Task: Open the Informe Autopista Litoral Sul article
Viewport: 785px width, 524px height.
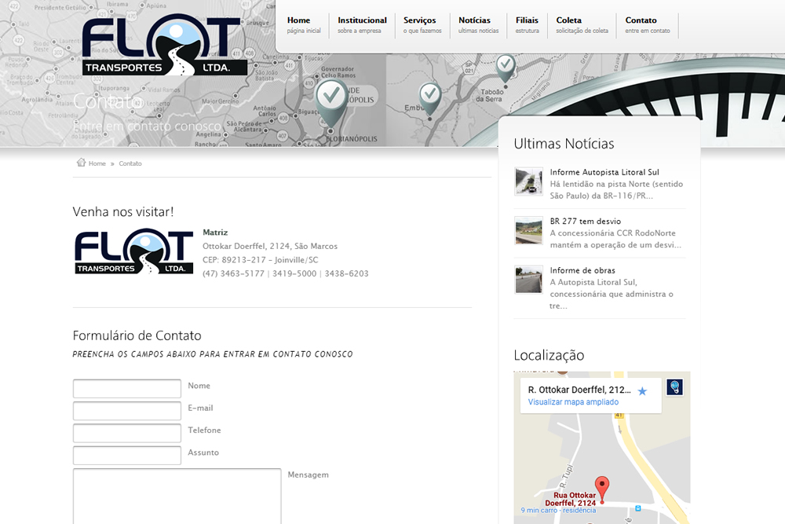Action: (604, 172)
